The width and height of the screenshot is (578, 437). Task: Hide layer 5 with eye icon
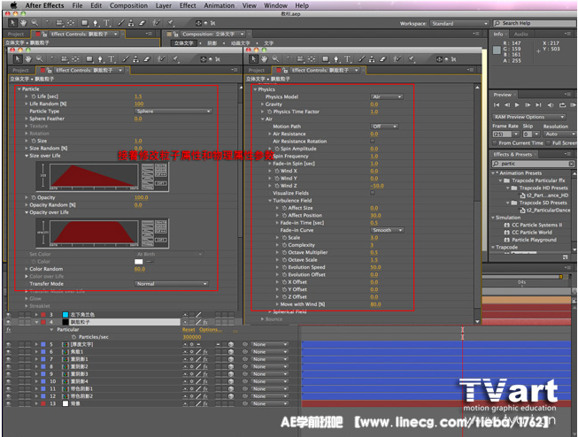pyautogui.click(x=9, y=344)
